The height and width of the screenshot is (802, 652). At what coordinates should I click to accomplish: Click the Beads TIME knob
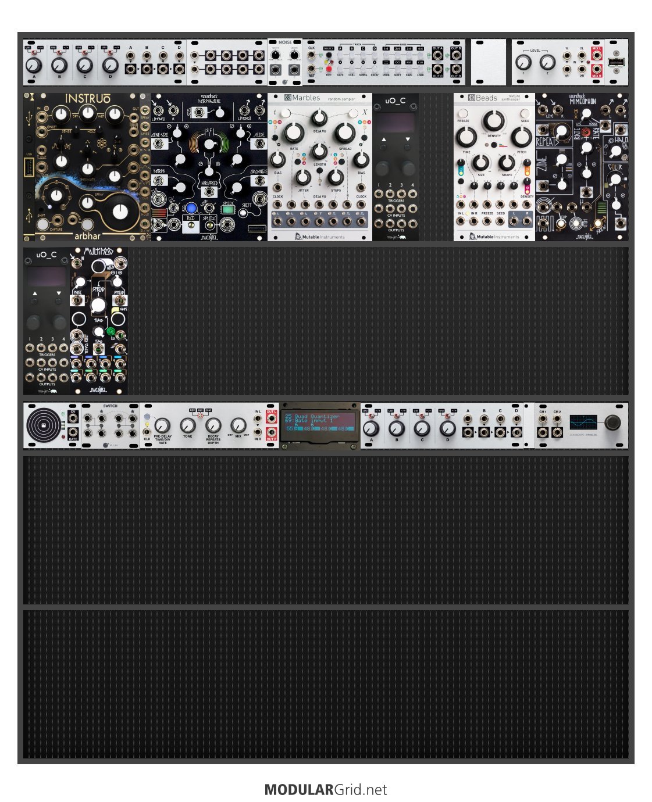tap(466, 138)
